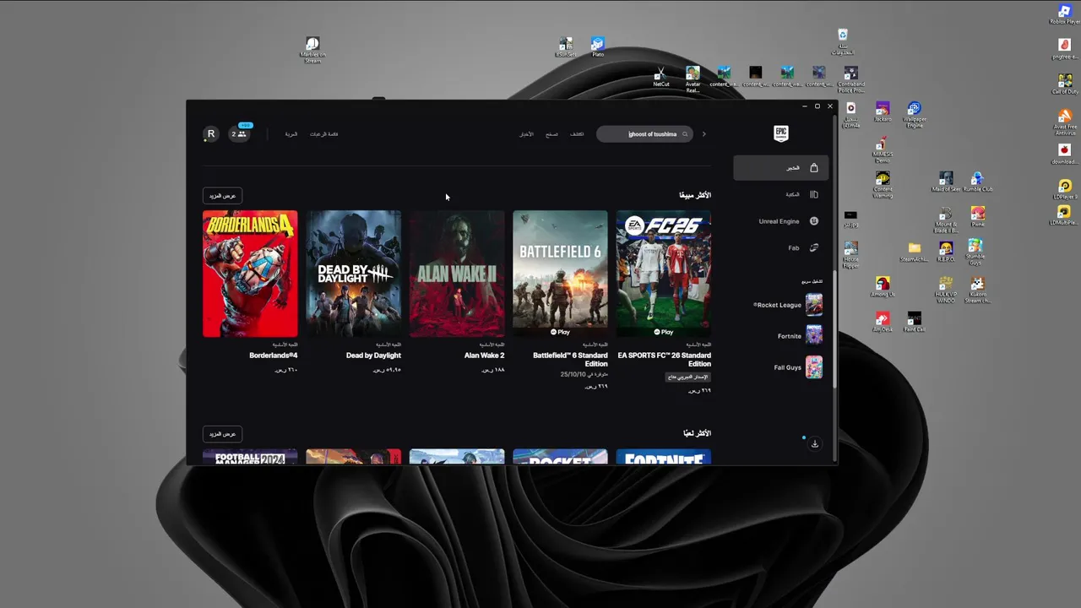Select the LDPlayer 9 desktop icon

pyautogui.click(x=1065, y=190)
